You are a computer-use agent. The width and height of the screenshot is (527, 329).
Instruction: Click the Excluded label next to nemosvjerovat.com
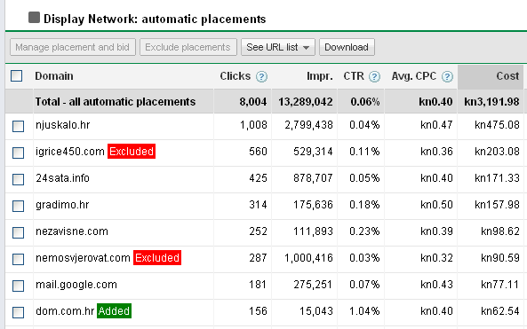pyautogui.click(x=157, y=257)
